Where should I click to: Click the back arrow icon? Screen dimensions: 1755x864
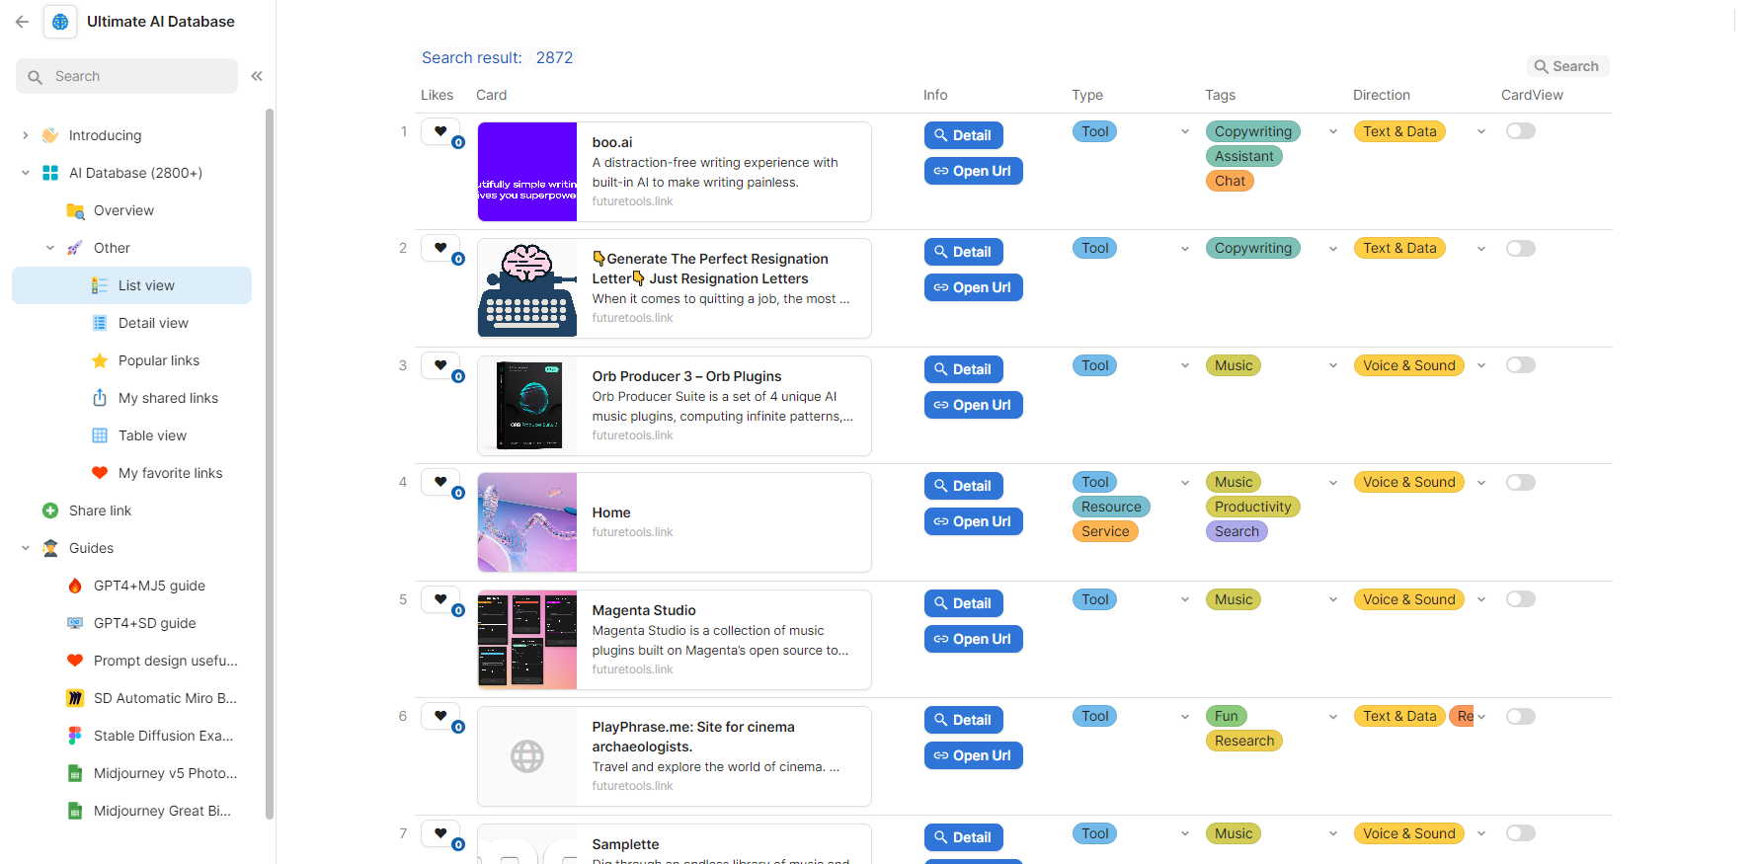(x=22, y=22)
